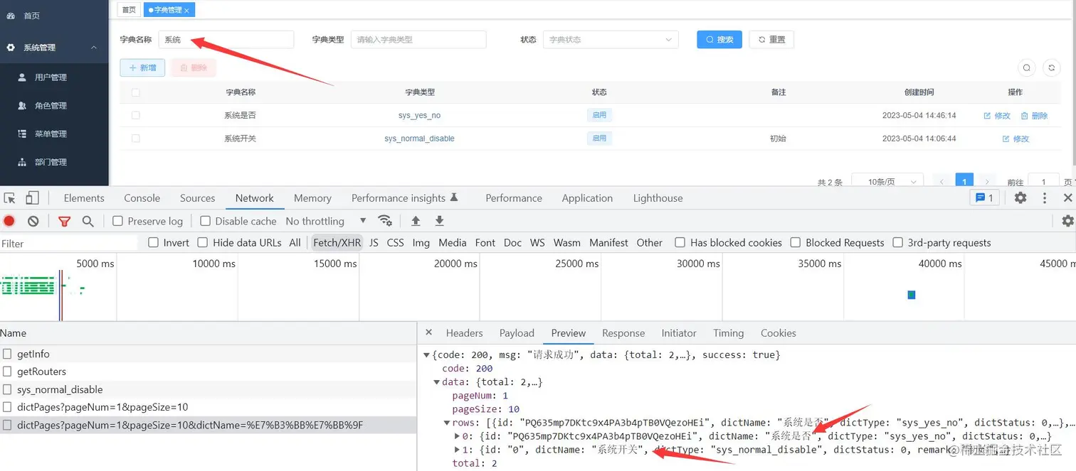Check the Invert filter checkbox
The height and width of the screenshot is (471, 1076).
click(153, 242)
